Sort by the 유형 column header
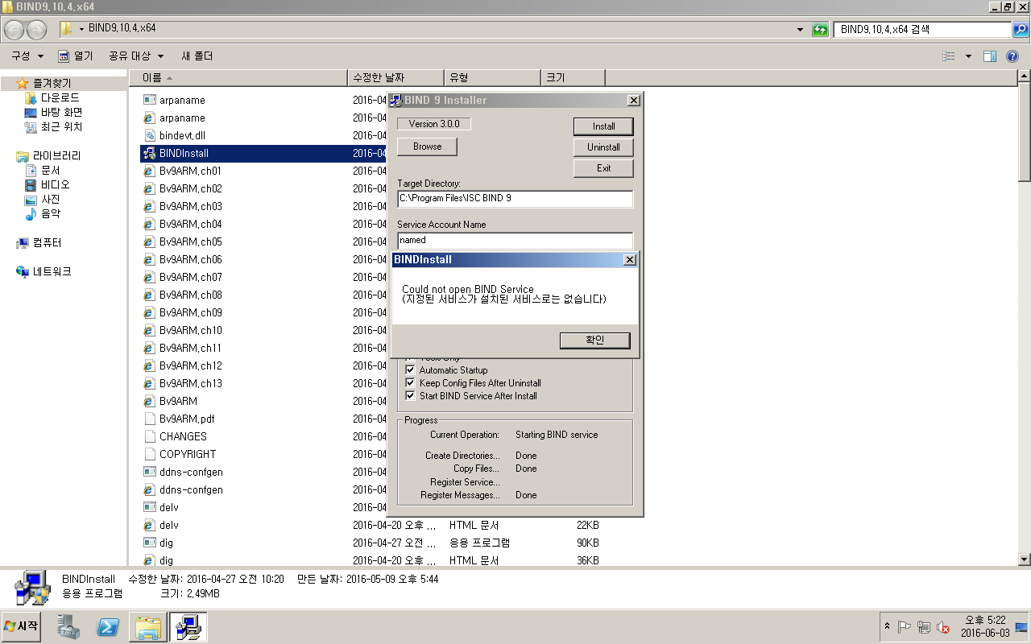 pos(492,77)
